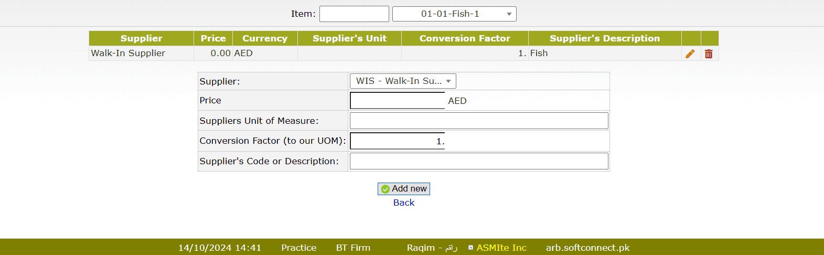
Task: Click into the Price input field
Action: pos(397,101)
